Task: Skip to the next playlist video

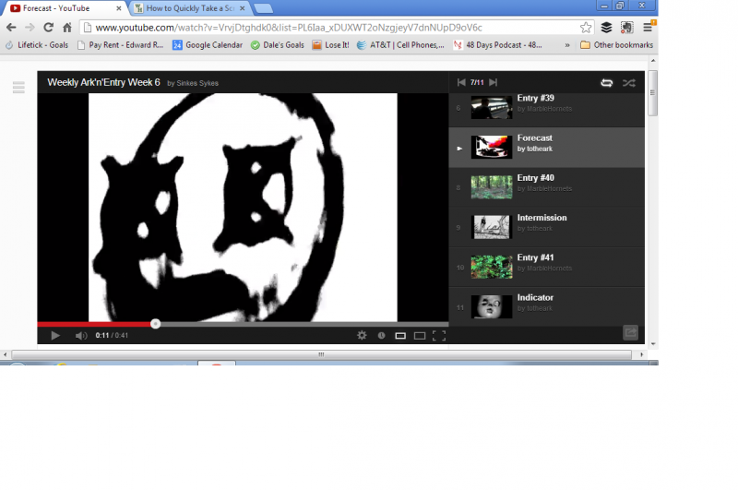Action: point(494,83)
